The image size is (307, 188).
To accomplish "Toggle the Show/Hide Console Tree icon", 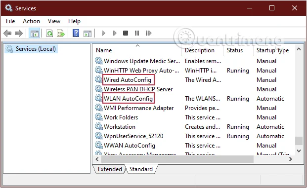I will point(35,34).
